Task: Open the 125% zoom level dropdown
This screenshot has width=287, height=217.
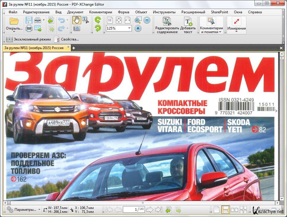Action: click(x=129, y=28)
